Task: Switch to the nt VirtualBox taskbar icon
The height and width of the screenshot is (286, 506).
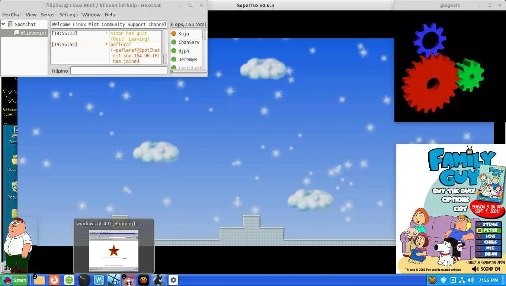Action: click(114, 280)
